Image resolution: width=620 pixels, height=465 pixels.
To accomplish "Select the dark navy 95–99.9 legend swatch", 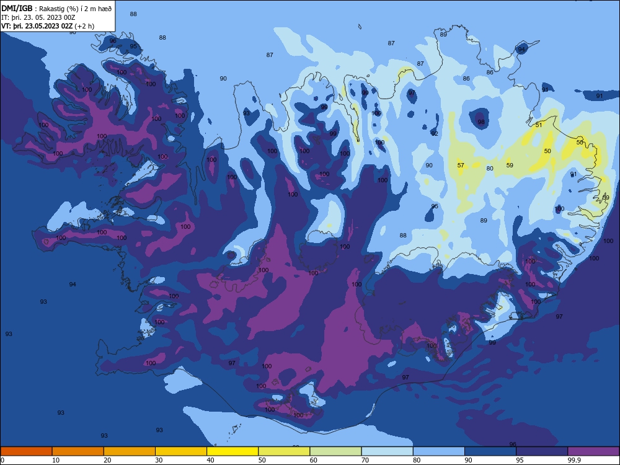I will [542, 451].
